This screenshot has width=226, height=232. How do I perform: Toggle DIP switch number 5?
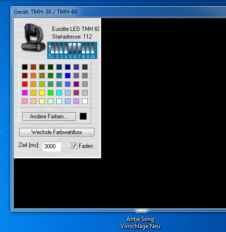pyautogui.click(x=70, y=48)
